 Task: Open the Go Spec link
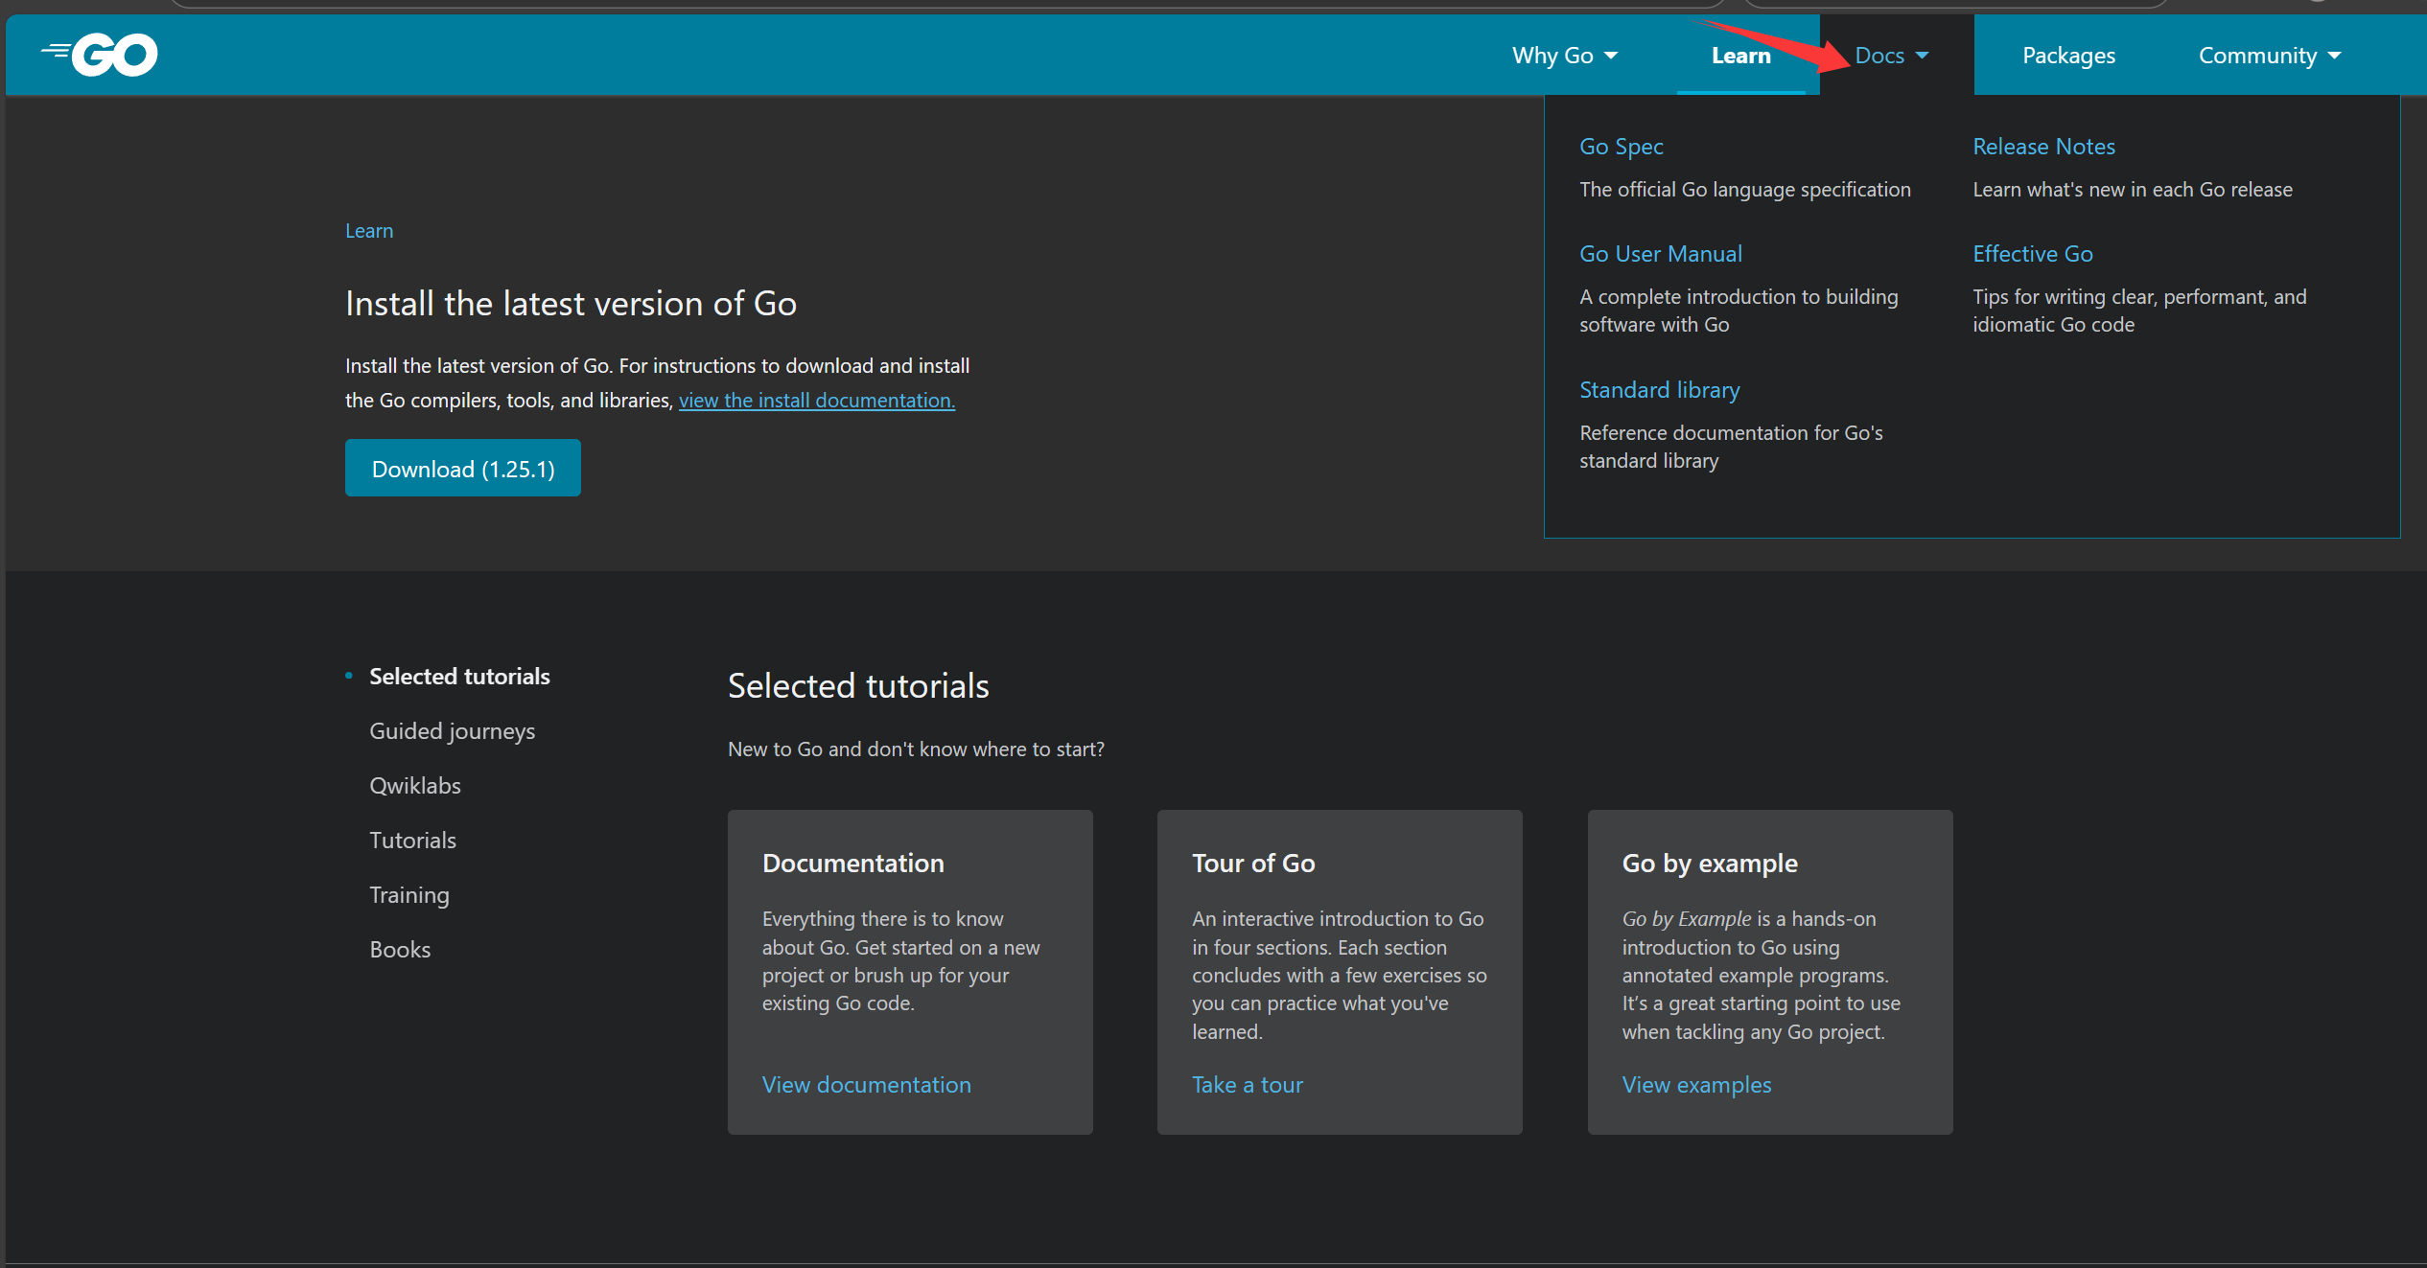[x=1621, y=147]
